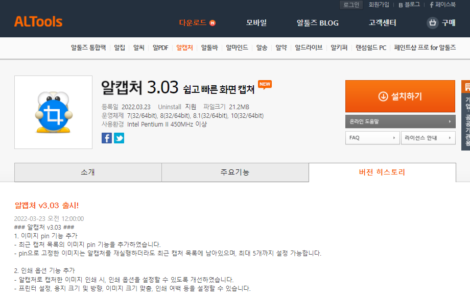This screenshot has height=299, width=470.
Task: Select 알캡처 in product bar
Action: click(x=184, y=47)
